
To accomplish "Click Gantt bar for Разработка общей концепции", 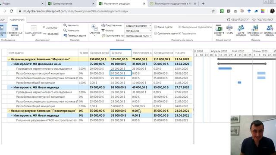I will (x=239, y=82).
